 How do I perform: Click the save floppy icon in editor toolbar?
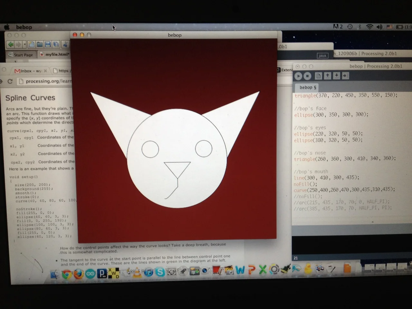tap(48, 44)
